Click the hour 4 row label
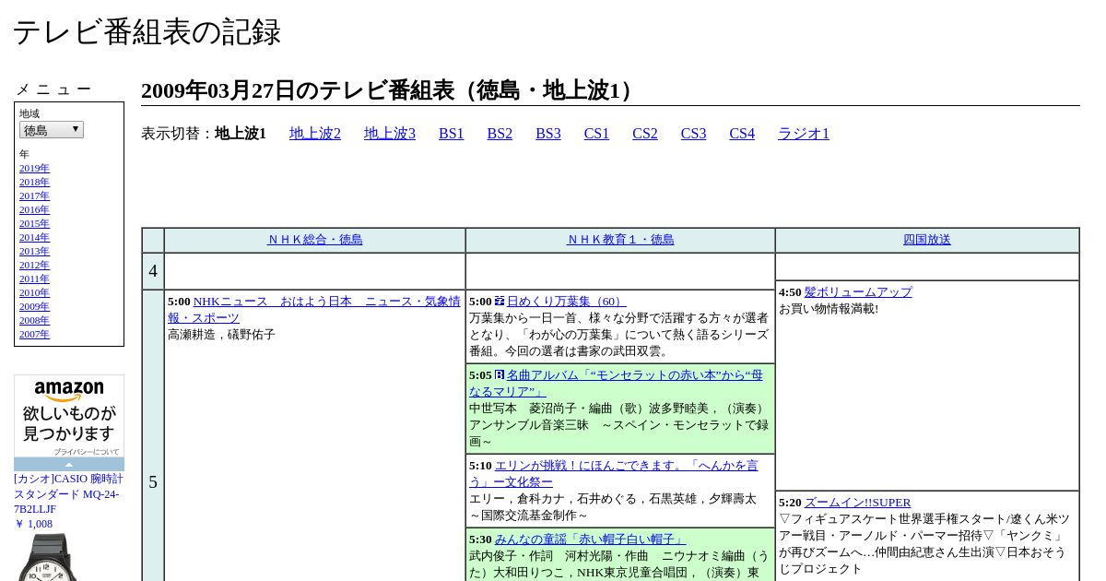Image resolution: width=1106 pixels, height=581 pixels. click(153, 271)
